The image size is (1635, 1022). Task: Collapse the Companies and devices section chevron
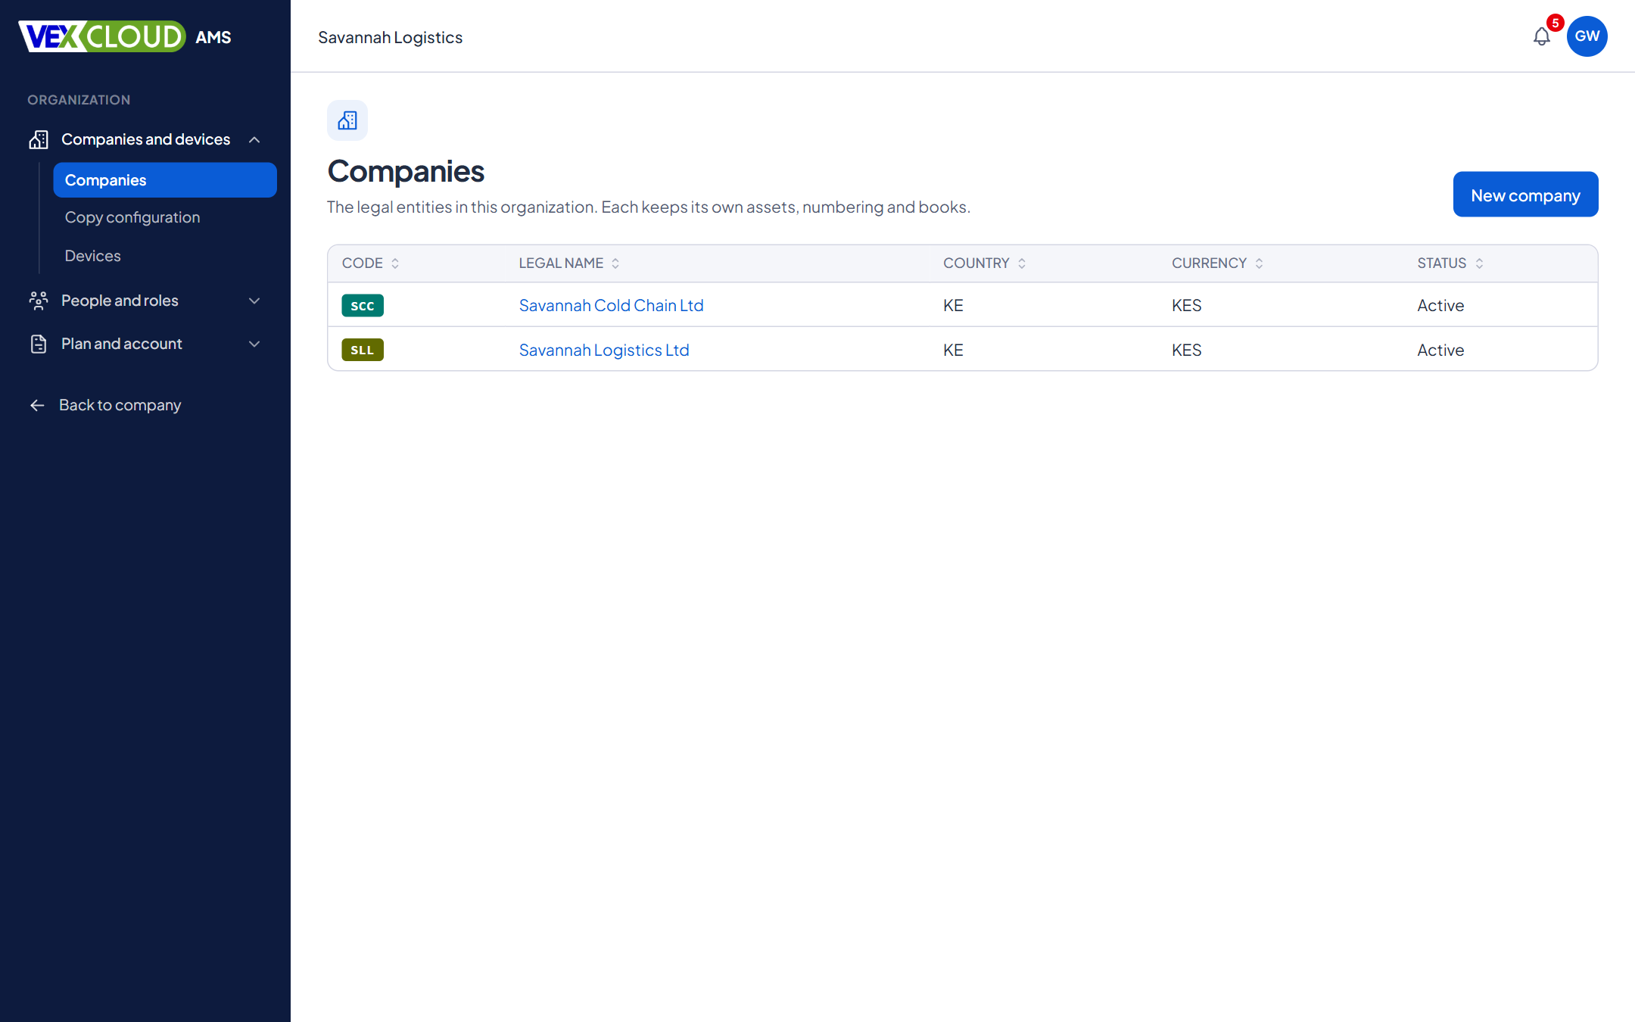pyautogui.click(x=254, y=139)
